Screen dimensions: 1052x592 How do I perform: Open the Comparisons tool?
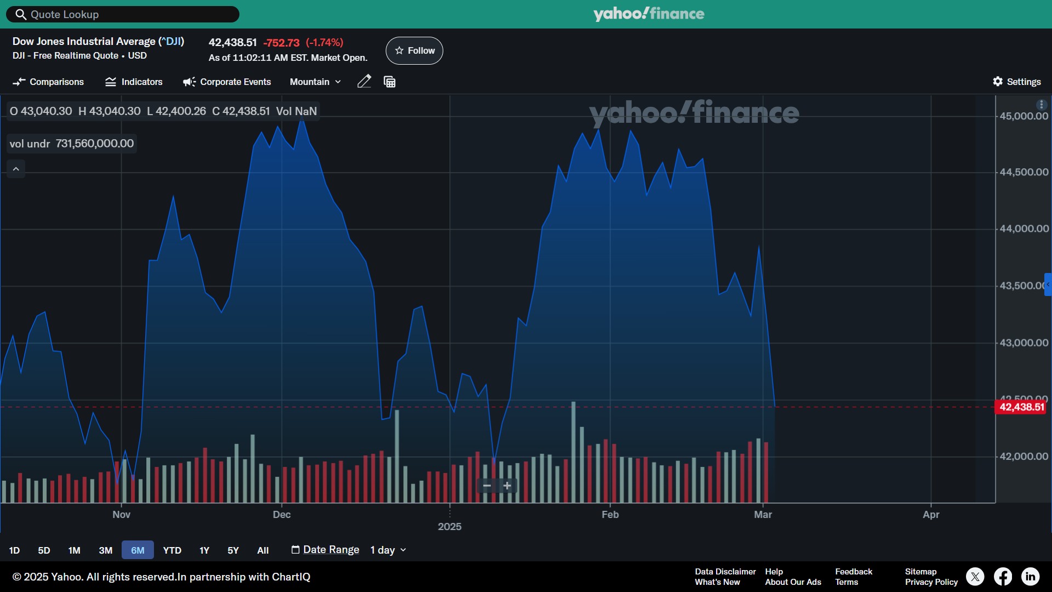(x=48, y=82)
